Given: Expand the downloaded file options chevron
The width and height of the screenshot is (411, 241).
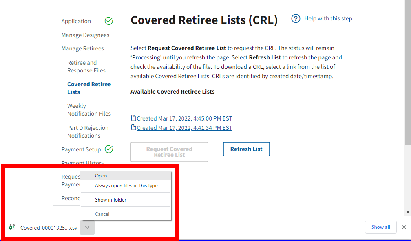Looking at the screenshot, I should click(87, 228).
